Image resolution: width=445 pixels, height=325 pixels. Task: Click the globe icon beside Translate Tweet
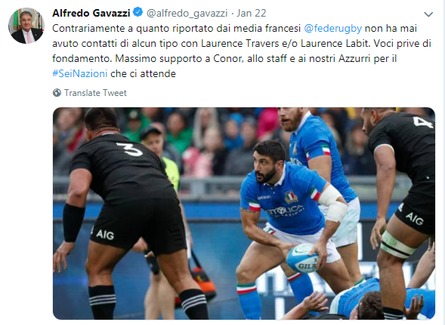(57, 93)
